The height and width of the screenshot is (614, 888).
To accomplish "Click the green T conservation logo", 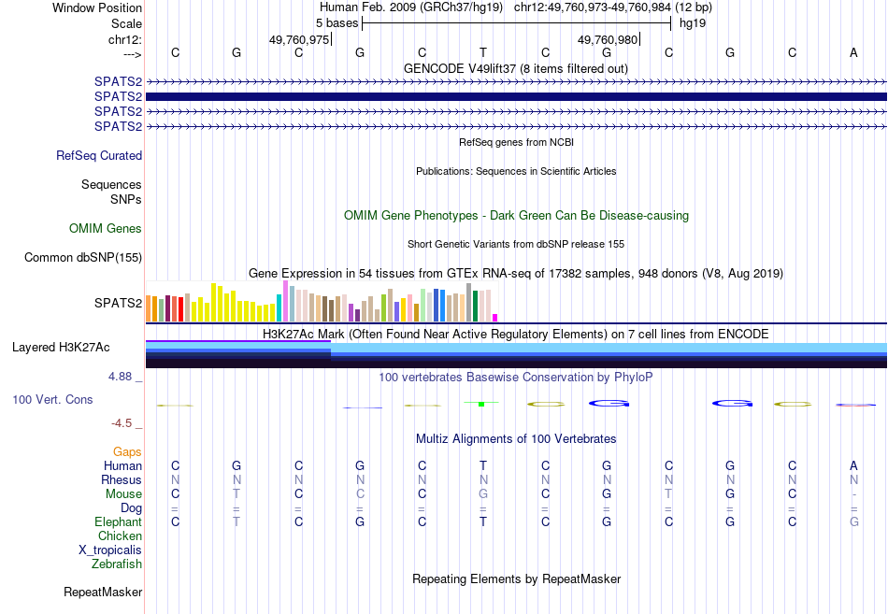I will click(x=481, y=404).
